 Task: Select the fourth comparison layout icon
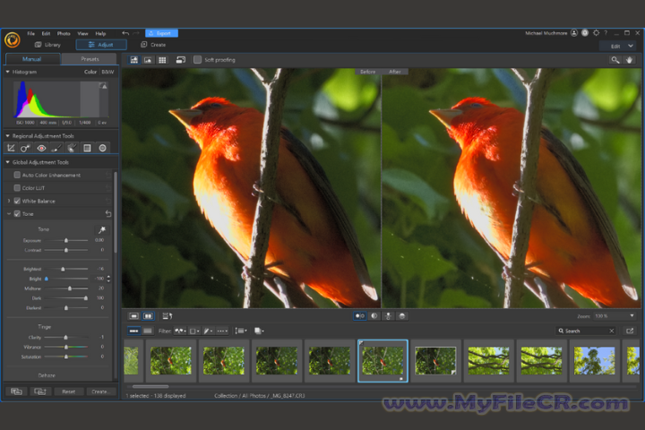point(402,316)
